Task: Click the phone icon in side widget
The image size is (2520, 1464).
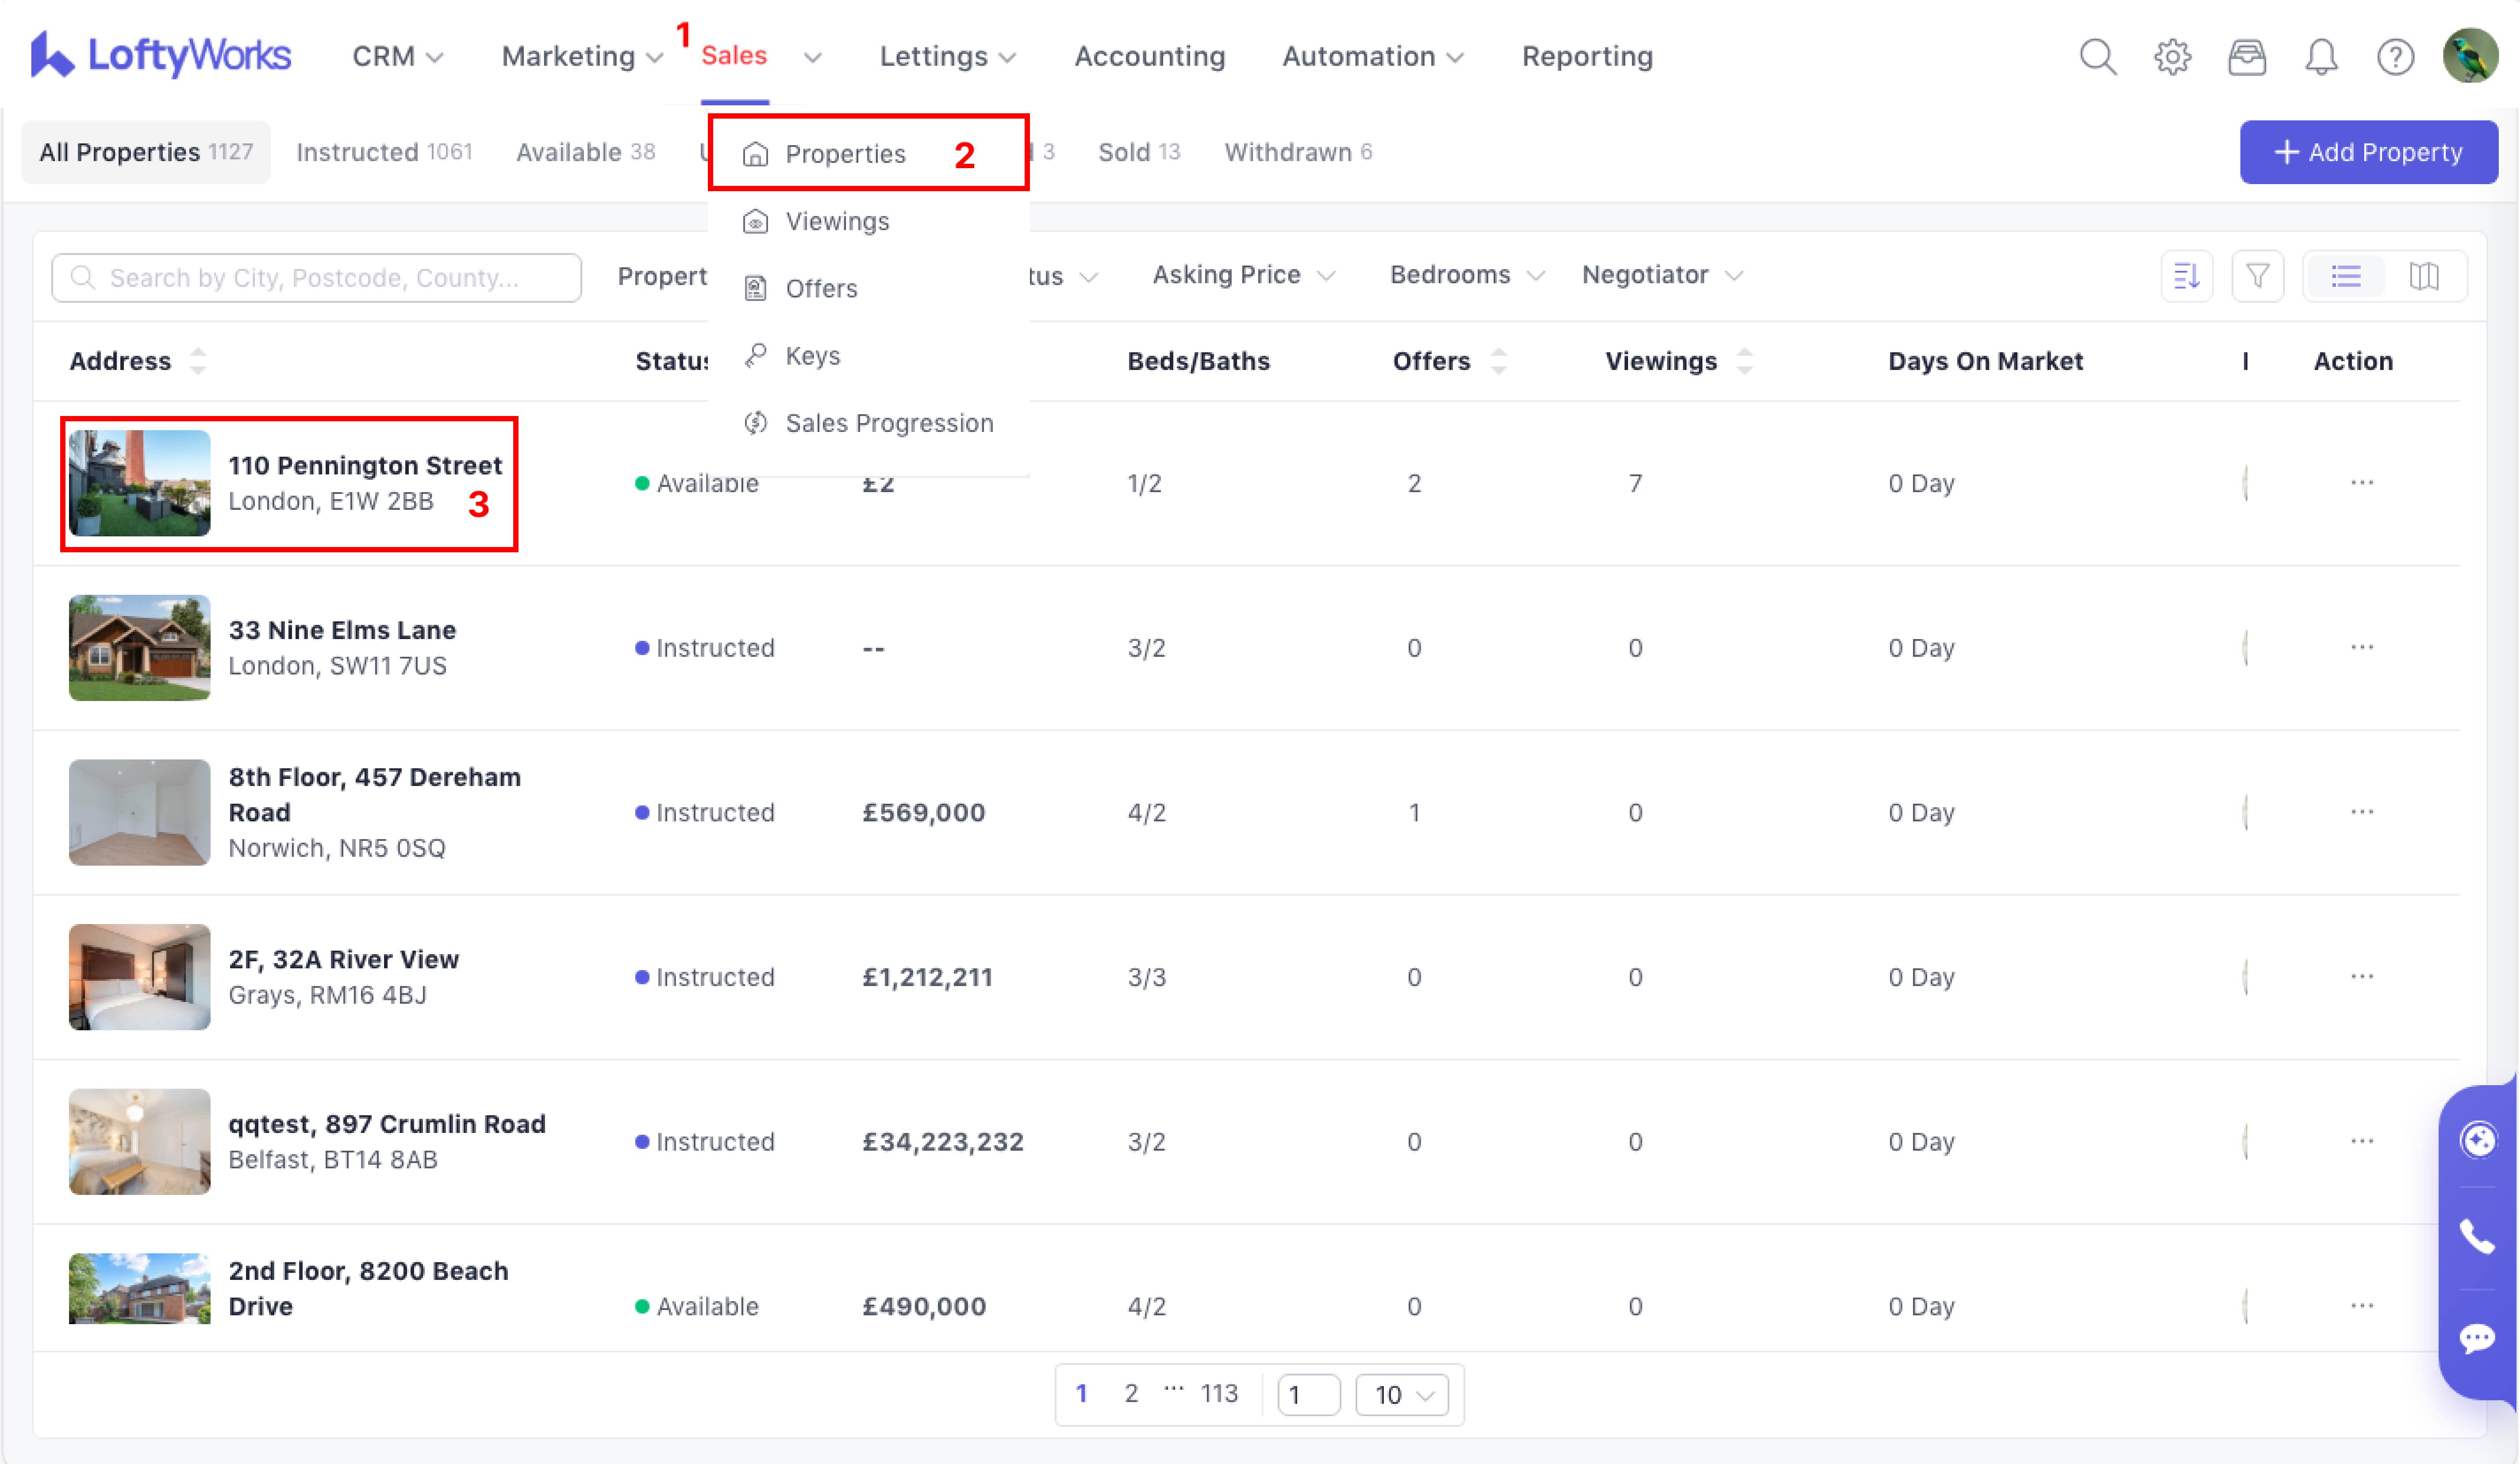Action: (x=2477, y=1238)
